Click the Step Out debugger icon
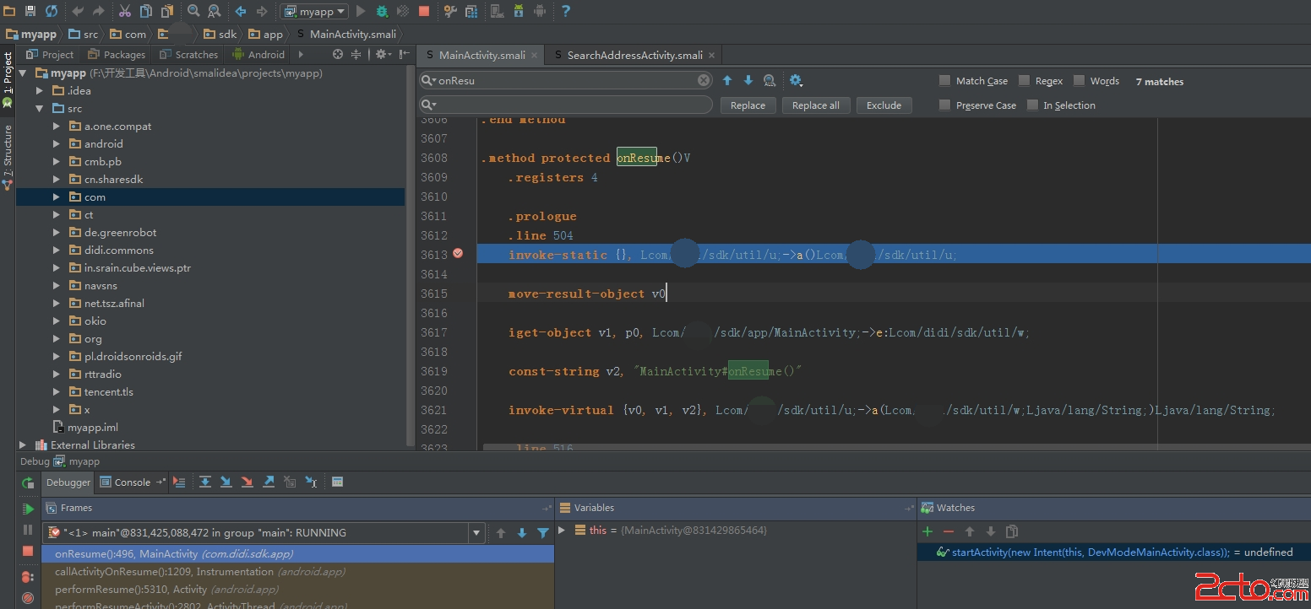The width and height of the screenshot is (1311, 609). click(x=269, y=482)
